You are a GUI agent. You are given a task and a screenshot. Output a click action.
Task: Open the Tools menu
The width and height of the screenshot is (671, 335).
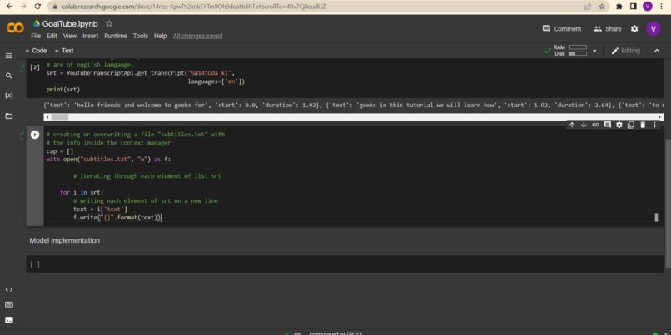(141, 36)
